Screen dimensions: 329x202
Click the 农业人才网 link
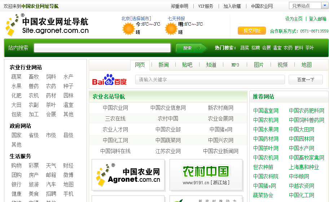coord(115,129)
